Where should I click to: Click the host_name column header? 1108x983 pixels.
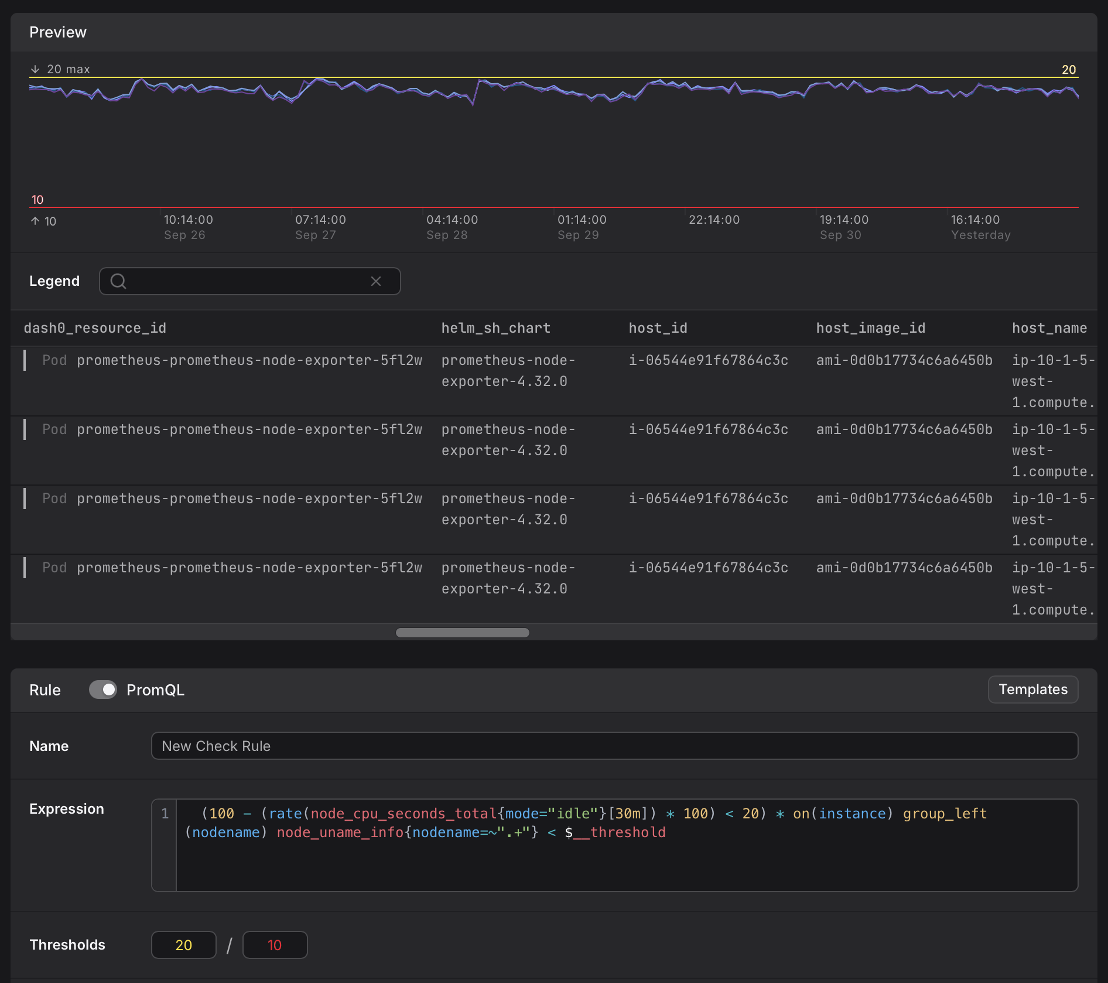click(x=1049, y=328)
